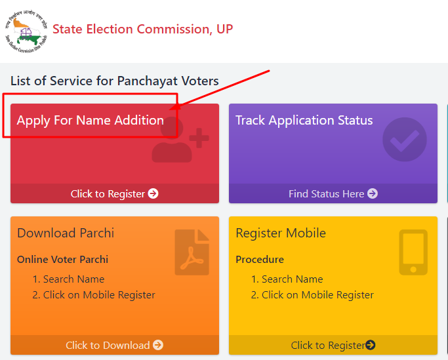The width and height of the screenshot is (448, 360).
Task: Click the add-user silhouette icon
Action: [180, 140]
